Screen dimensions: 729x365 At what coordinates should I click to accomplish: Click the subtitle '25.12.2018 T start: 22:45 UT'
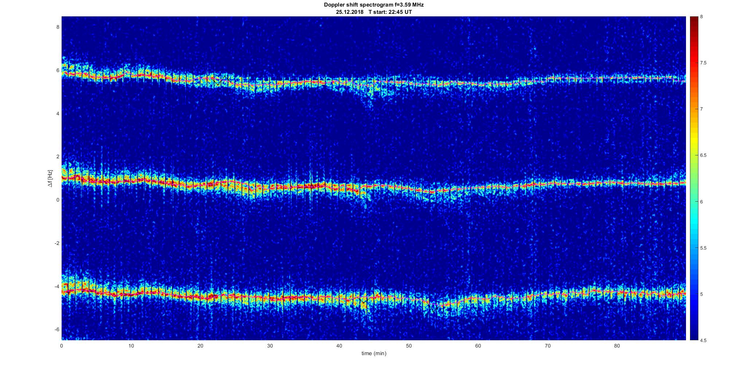coord(374,12)
